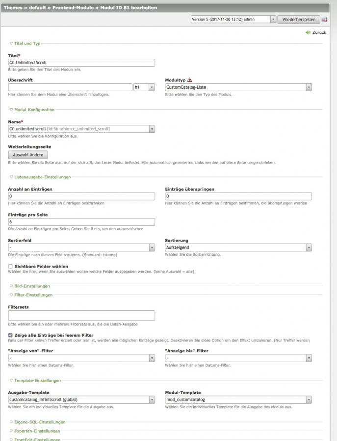Click the green Zurück arrow icon
The width and height of the screenshot is (337, 441).
(x=308, y=32)
